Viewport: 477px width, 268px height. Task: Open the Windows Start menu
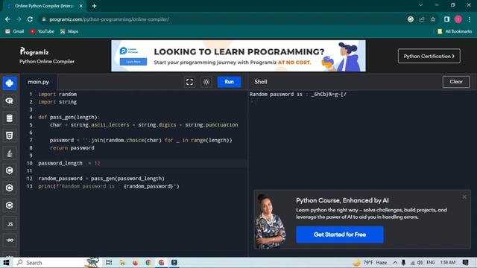6,262
